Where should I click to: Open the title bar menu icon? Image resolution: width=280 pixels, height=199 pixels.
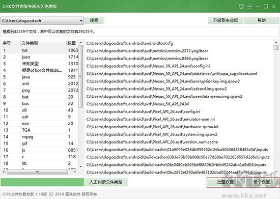tap(249, 7)
